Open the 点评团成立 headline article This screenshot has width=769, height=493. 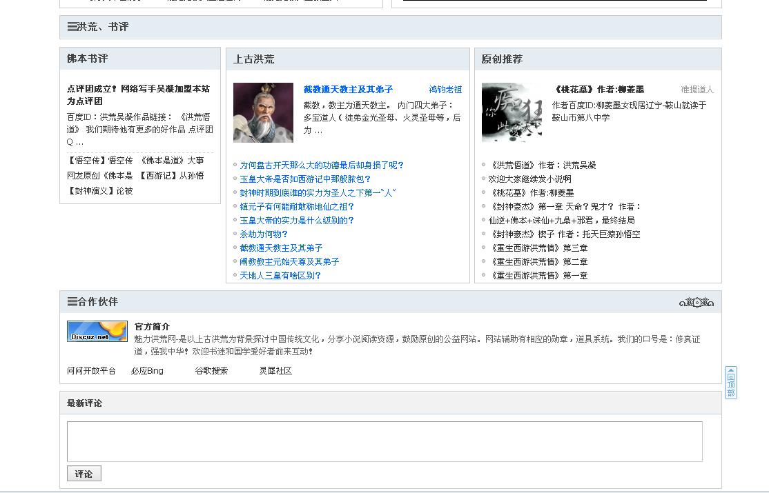point(138,95)
